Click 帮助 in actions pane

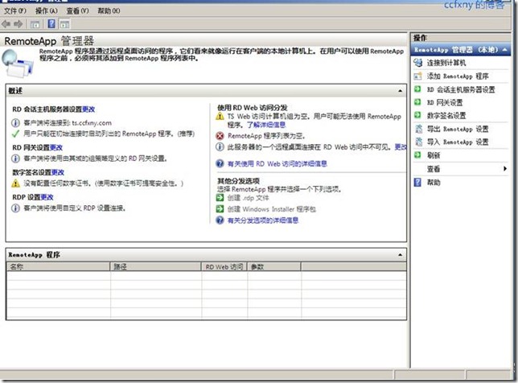434,183
